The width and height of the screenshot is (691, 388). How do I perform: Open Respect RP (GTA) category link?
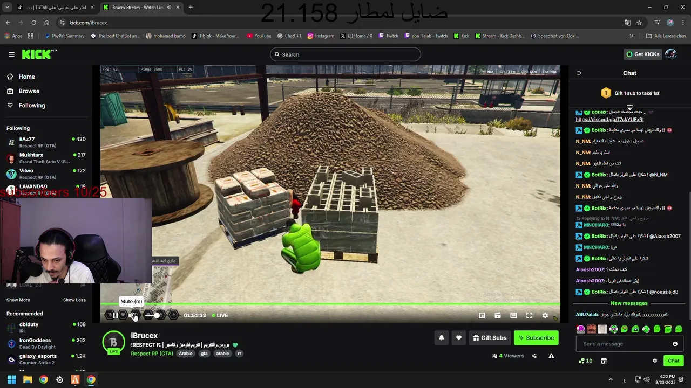(152, 354)
